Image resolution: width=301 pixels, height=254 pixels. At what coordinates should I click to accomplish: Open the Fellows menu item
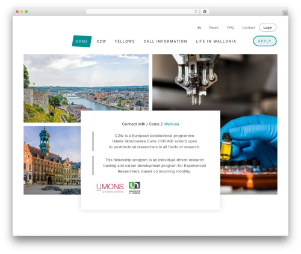click(x=125, y=41)
